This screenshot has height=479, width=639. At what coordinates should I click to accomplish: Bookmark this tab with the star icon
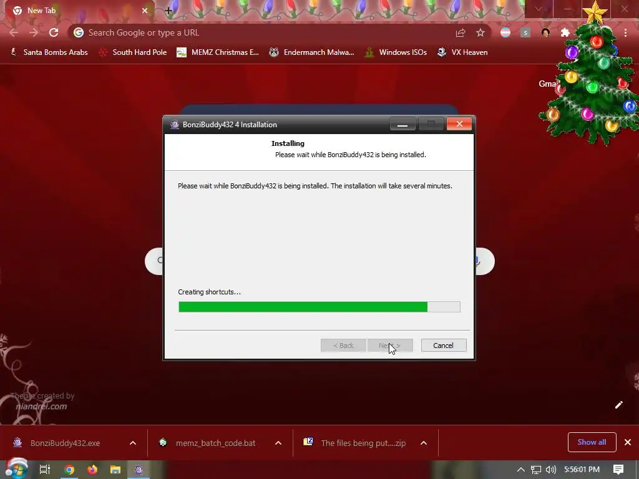point(480,32)
